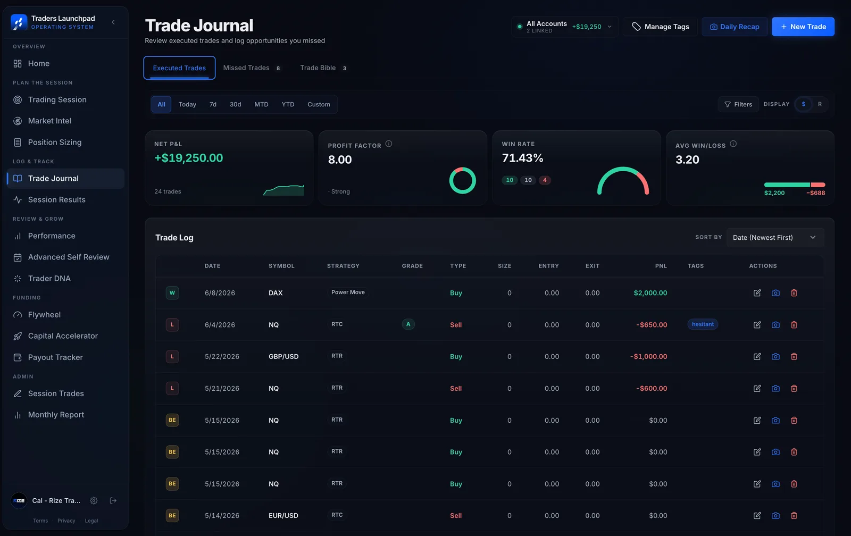Select the 30d time range
Image resolution: width=851 pixels, height=536 pixels.
click(236, 105)
